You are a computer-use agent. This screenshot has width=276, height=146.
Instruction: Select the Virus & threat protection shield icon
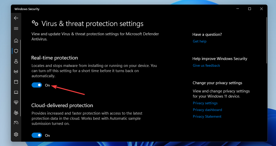(16, 51)
